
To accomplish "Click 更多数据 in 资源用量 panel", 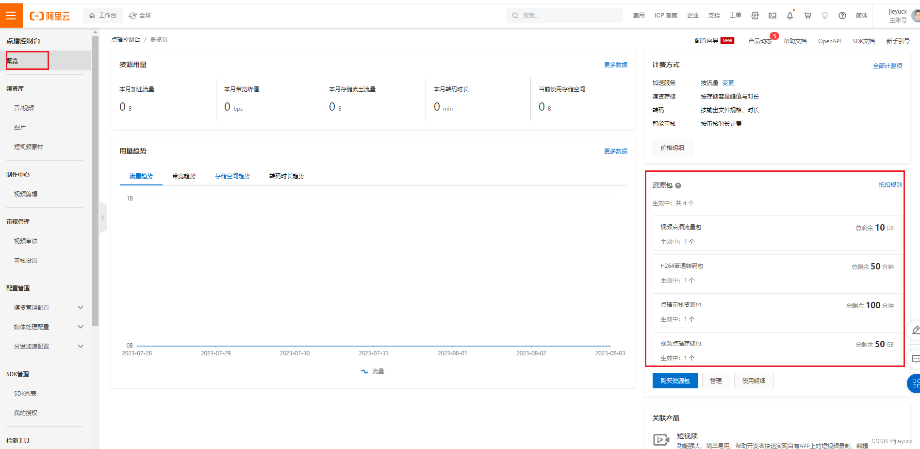I will click(x=616, y=65).
